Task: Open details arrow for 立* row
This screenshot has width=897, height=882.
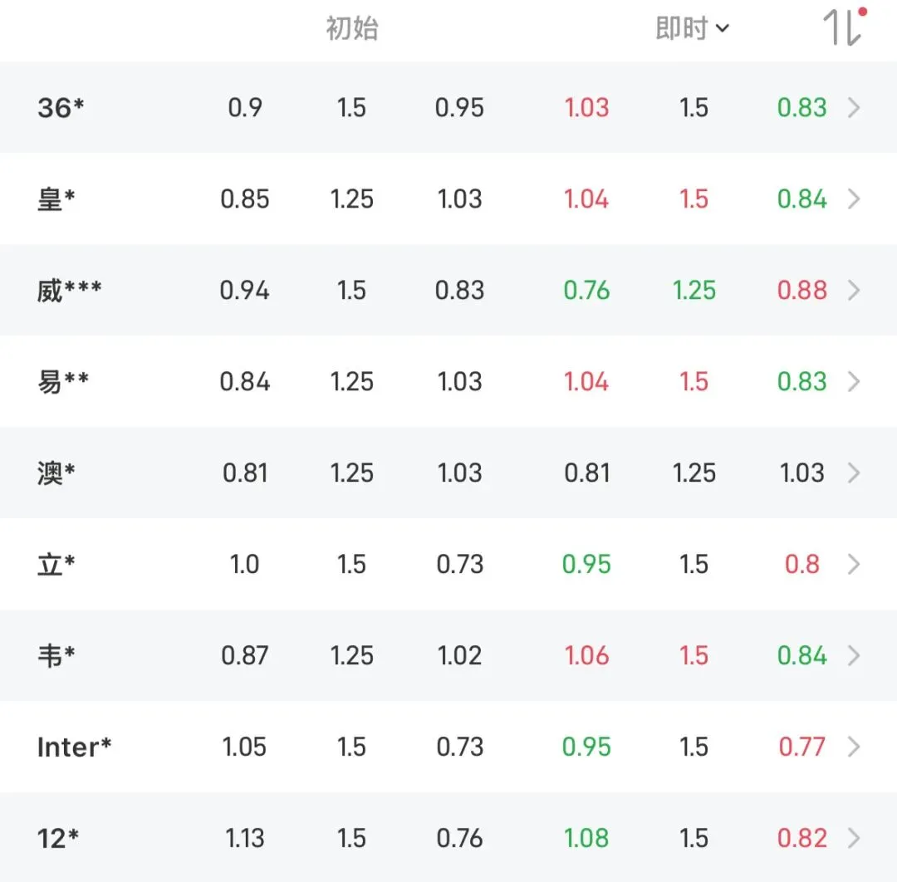Action: pos(854,564)
